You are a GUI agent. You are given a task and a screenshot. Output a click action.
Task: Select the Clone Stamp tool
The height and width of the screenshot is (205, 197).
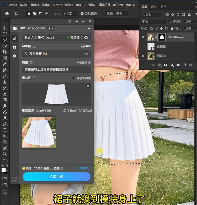point(5,82)
